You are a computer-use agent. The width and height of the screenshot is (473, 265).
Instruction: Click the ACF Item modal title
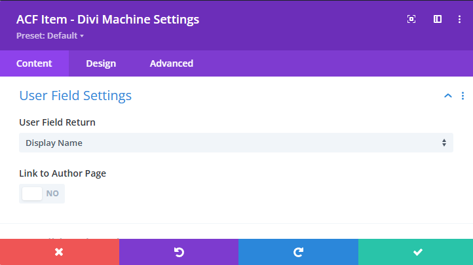point(107,19)
